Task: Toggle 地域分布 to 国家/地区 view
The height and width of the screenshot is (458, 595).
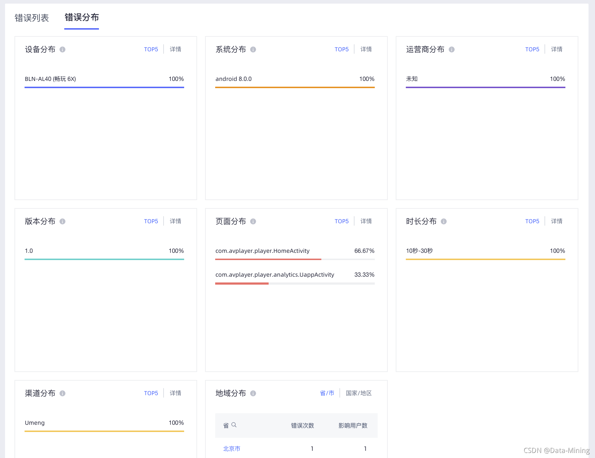Action: click(x=359, y=393)
